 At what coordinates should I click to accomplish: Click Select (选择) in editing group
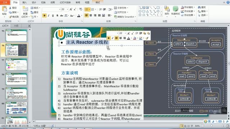click(x=202, y=15)
